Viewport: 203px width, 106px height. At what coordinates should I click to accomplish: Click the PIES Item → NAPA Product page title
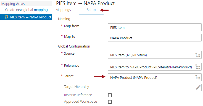coord(85,3)
